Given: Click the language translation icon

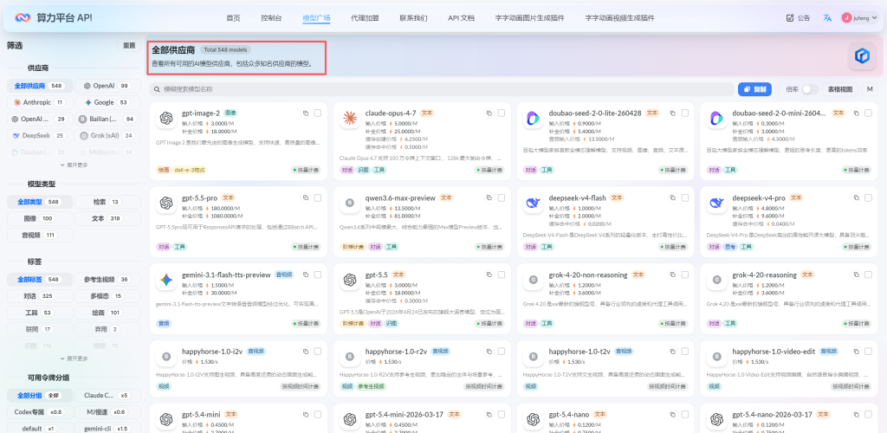Looking at the screenshot, I should click(x=827, y=18).
